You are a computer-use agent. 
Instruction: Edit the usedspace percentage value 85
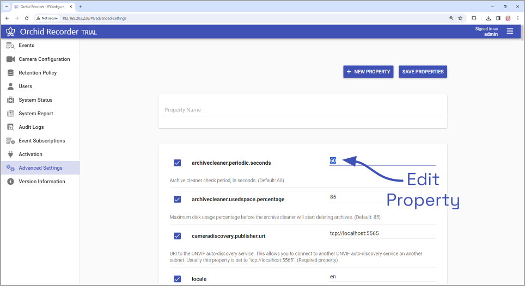tap(382, 197)
